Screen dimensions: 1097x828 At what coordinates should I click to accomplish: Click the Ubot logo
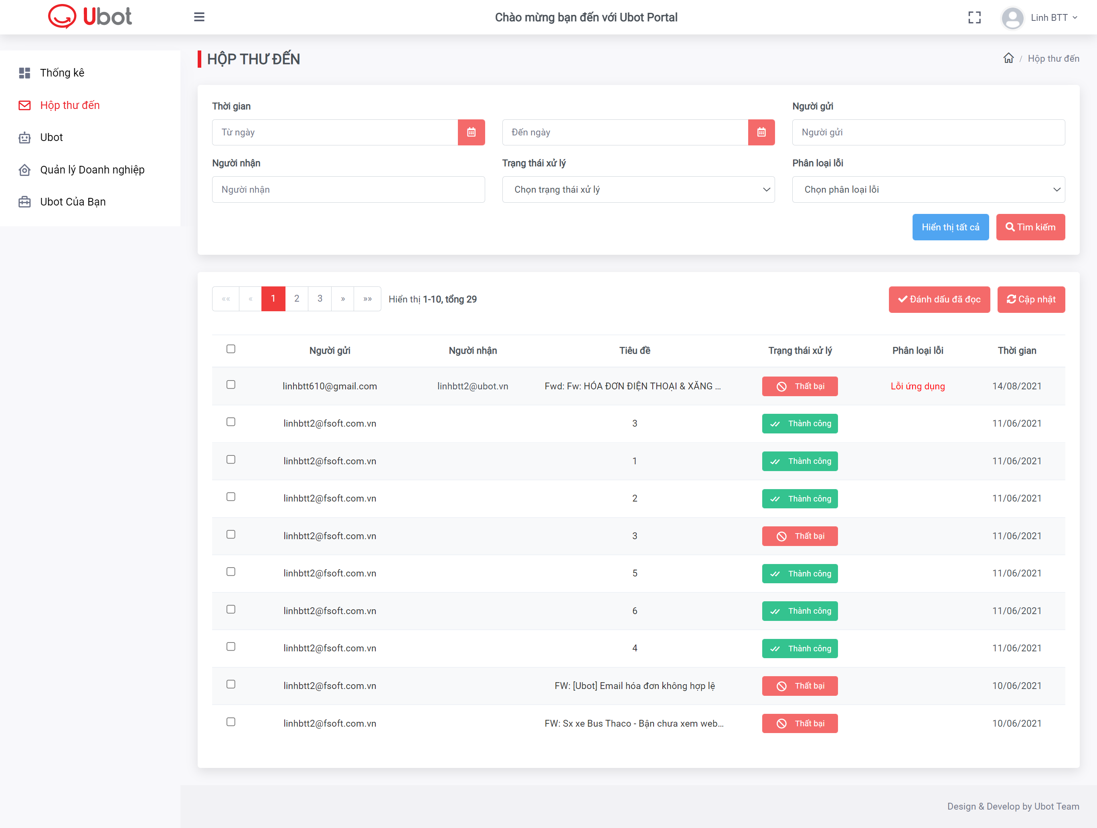[90, 16]
